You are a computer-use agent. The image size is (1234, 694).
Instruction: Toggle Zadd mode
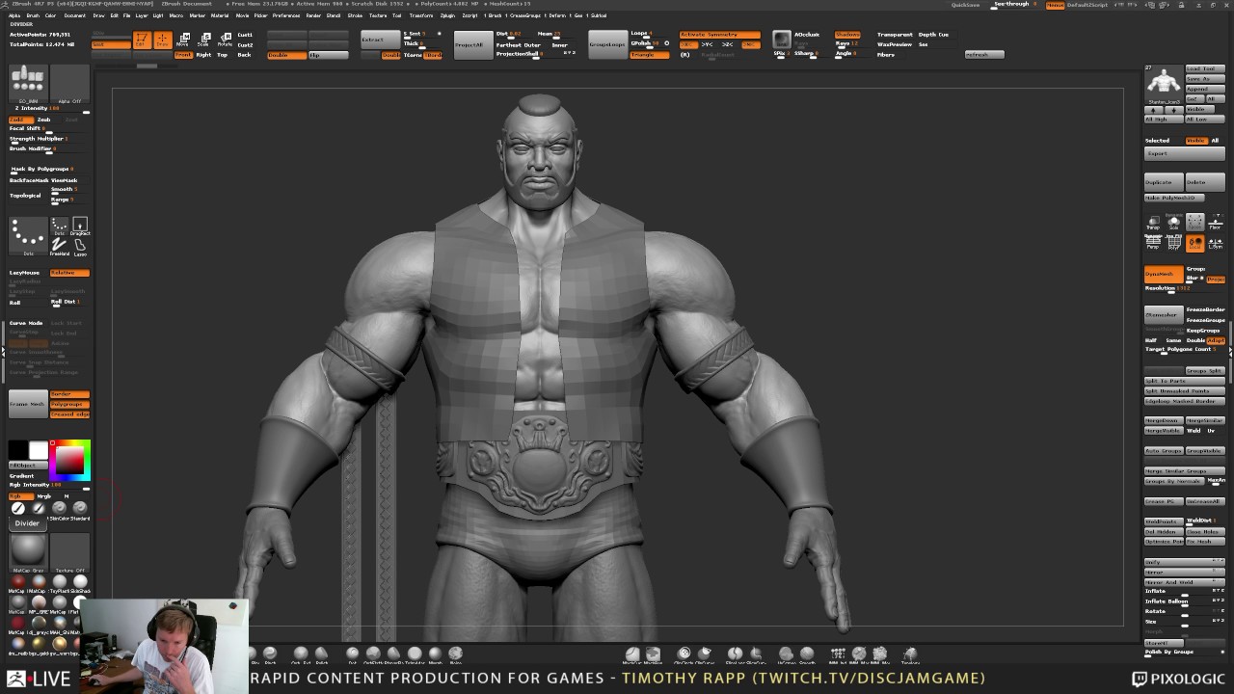(x=21, y=120)
